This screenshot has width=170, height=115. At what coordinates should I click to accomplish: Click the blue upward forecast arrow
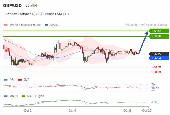pos(143,43)
